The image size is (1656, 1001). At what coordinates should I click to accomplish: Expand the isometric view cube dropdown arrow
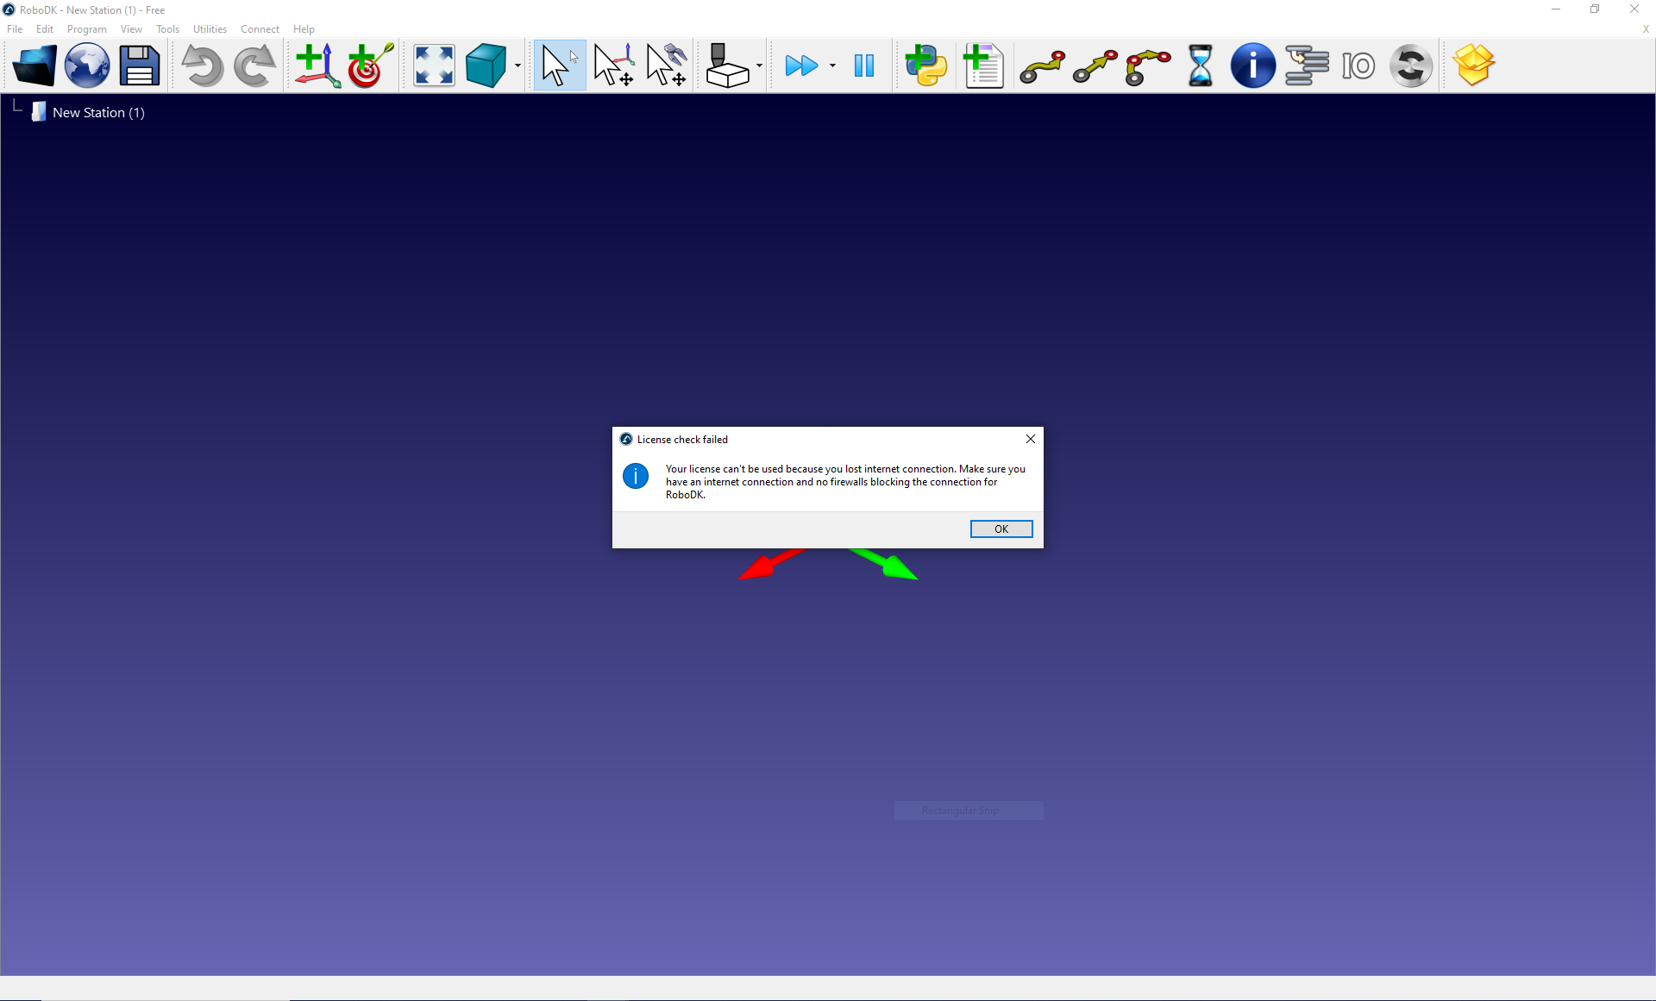(x=517, y=66)
